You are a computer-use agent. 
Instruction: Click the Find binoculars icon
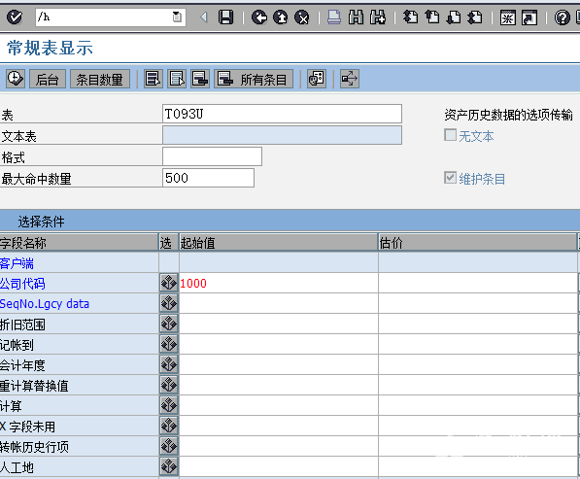pyautogui.click(x=356, y=17)
